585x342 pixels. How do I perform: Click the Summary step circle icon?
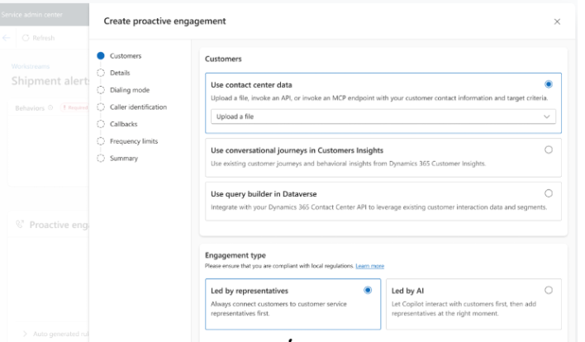[x=101, y=158]
